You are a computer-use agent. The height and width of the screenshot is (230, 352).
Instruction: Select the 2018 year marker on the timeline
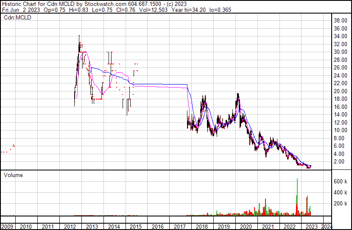(x=201, y=226)
